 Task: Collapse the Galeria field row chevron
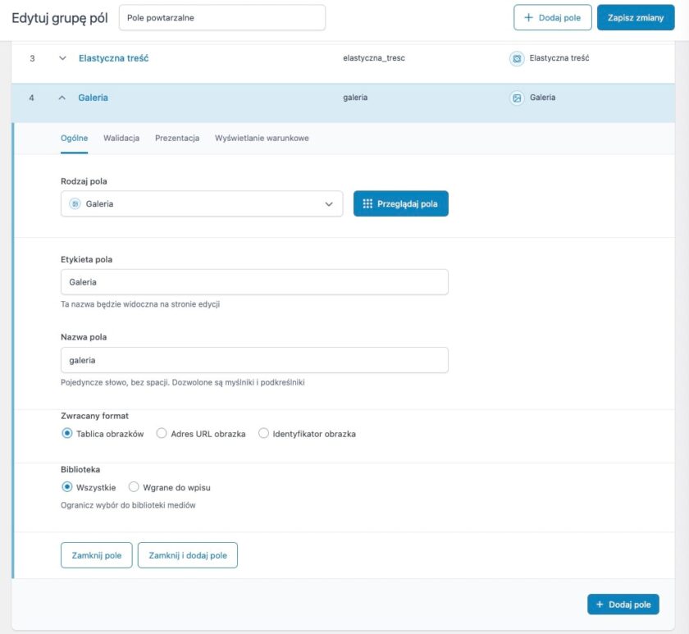62,98
